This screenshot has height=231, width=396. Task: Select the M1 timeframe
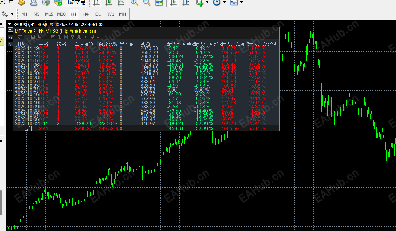[x=25, y=14]
